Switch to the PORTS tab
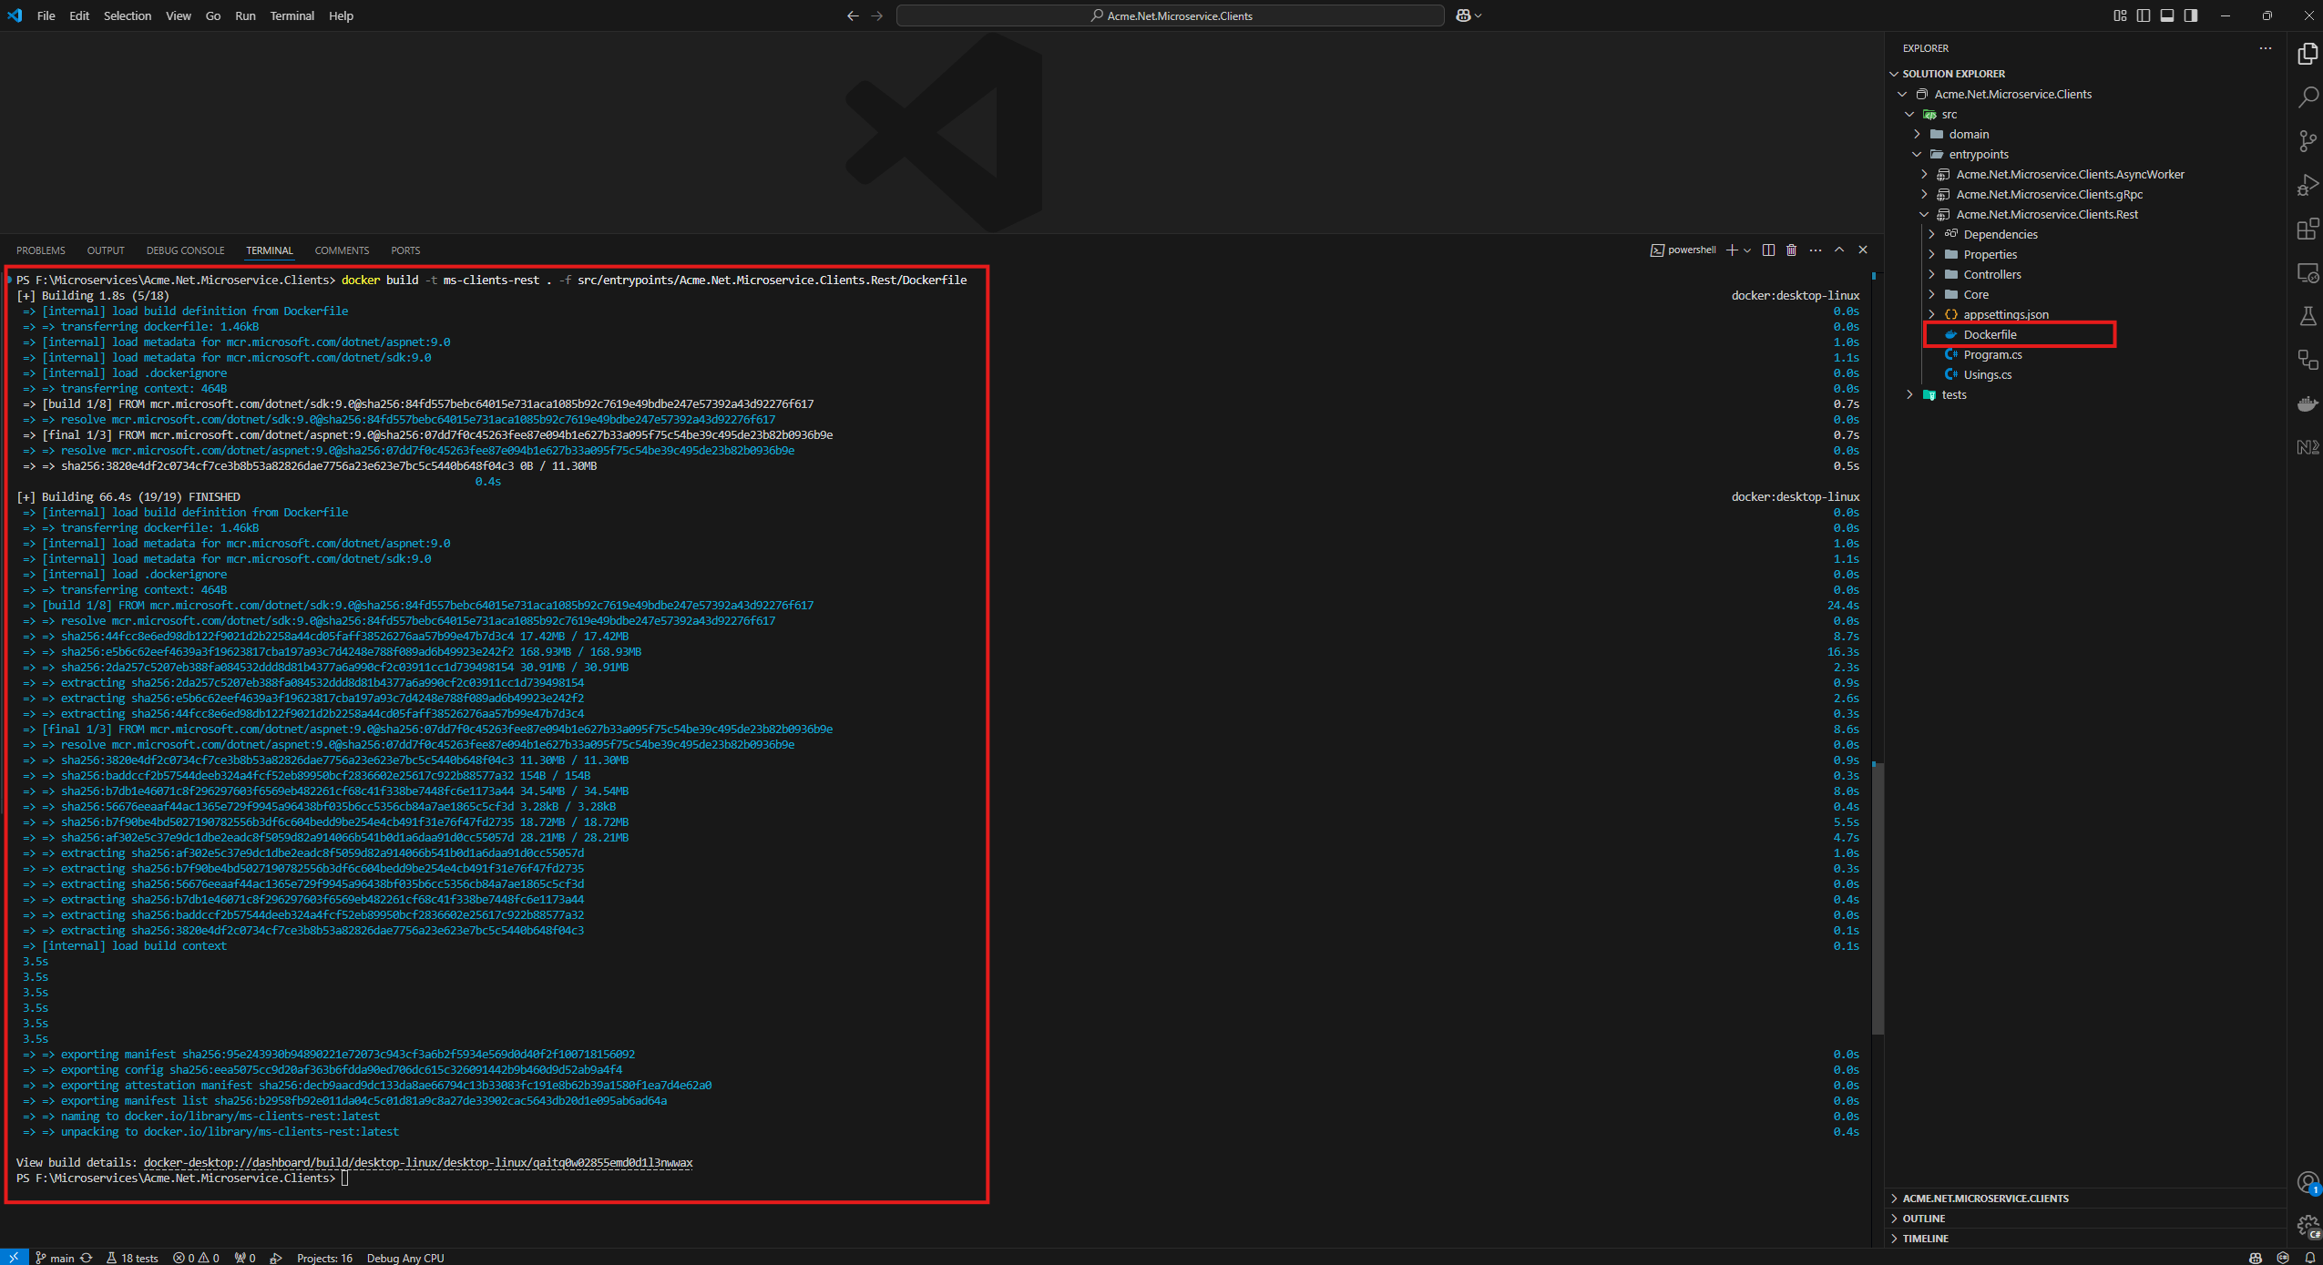This screenshot has height=1265, width=2323. (405, 250)
